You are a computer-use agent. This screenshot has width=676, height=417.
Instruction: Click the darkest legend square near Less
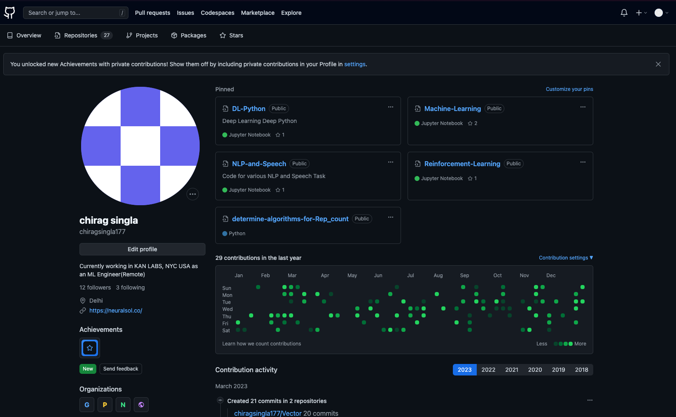pyautogui.click(x=556, y=344)
